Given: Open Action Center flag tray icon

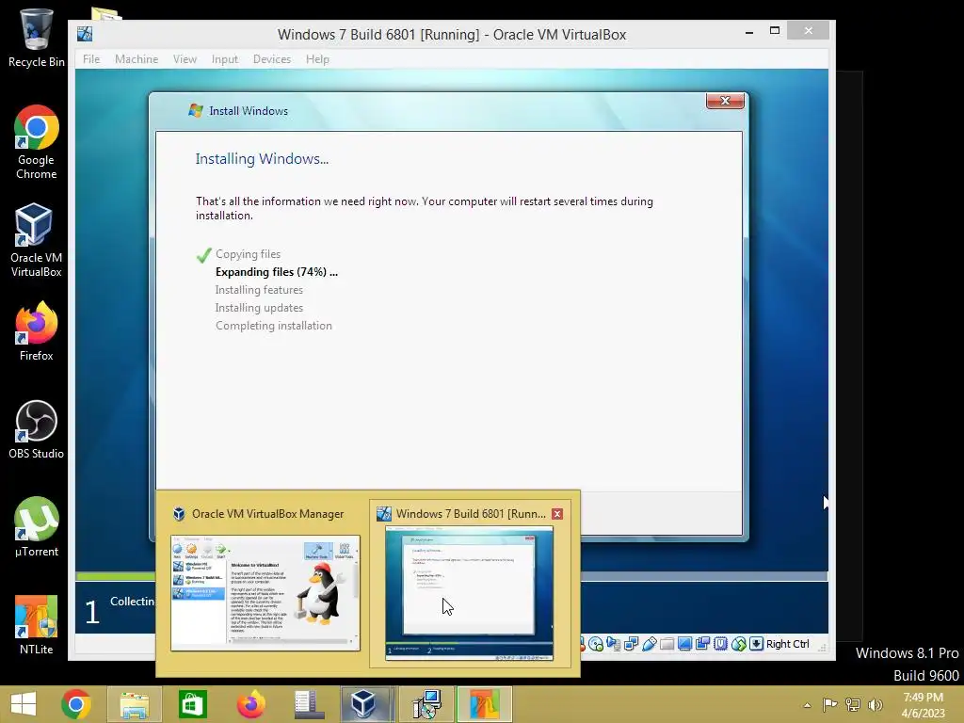Looking at the screenshot, I should (830, 704).
